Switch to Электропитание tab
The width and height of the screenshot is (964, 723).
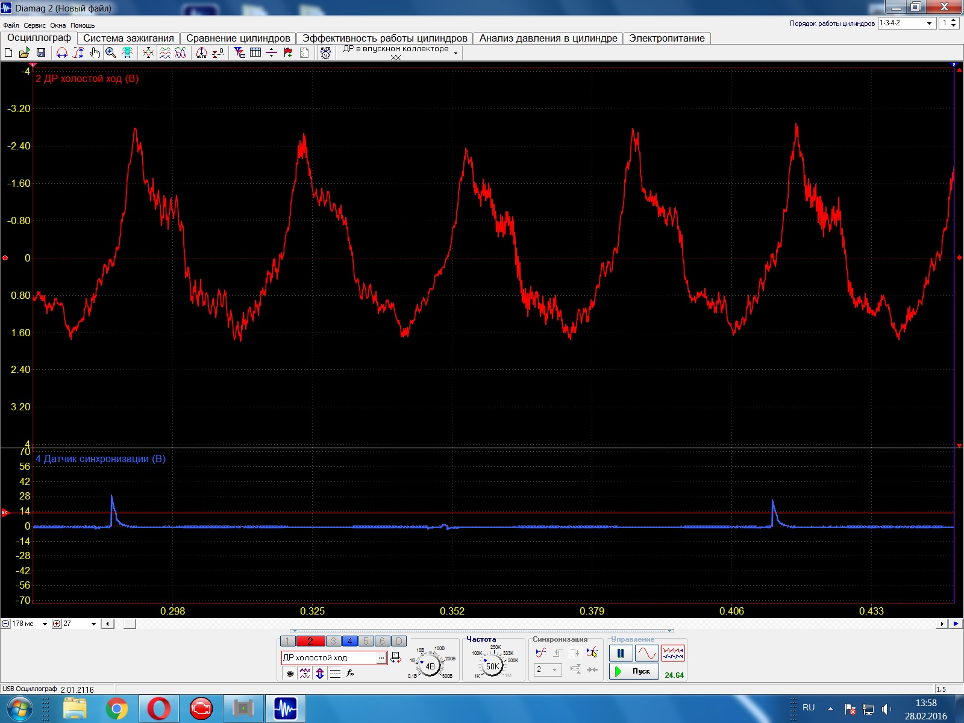tap(667, 38)
